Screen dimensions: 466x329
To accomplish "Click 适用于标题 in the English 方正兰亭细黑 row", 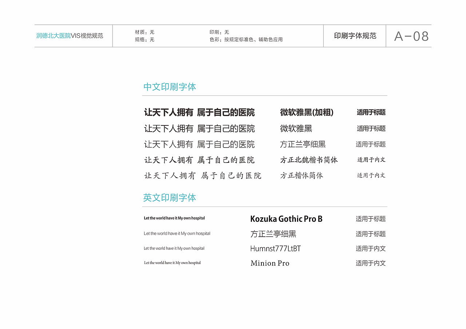I will pyautogui.click(x=371, y=234).
